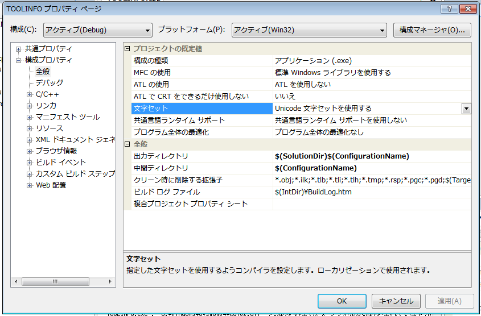Screen dimensions: 481x316
Task: Collapse the プロジェクトの既定値 section
Action: (128, 49)
